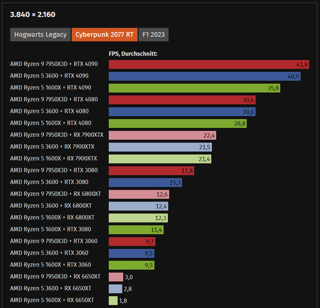Screen dimensions: 320x308
Task: Click the 9,5 bar for 1600X + RTX 3060
Action: click(131, 265)
